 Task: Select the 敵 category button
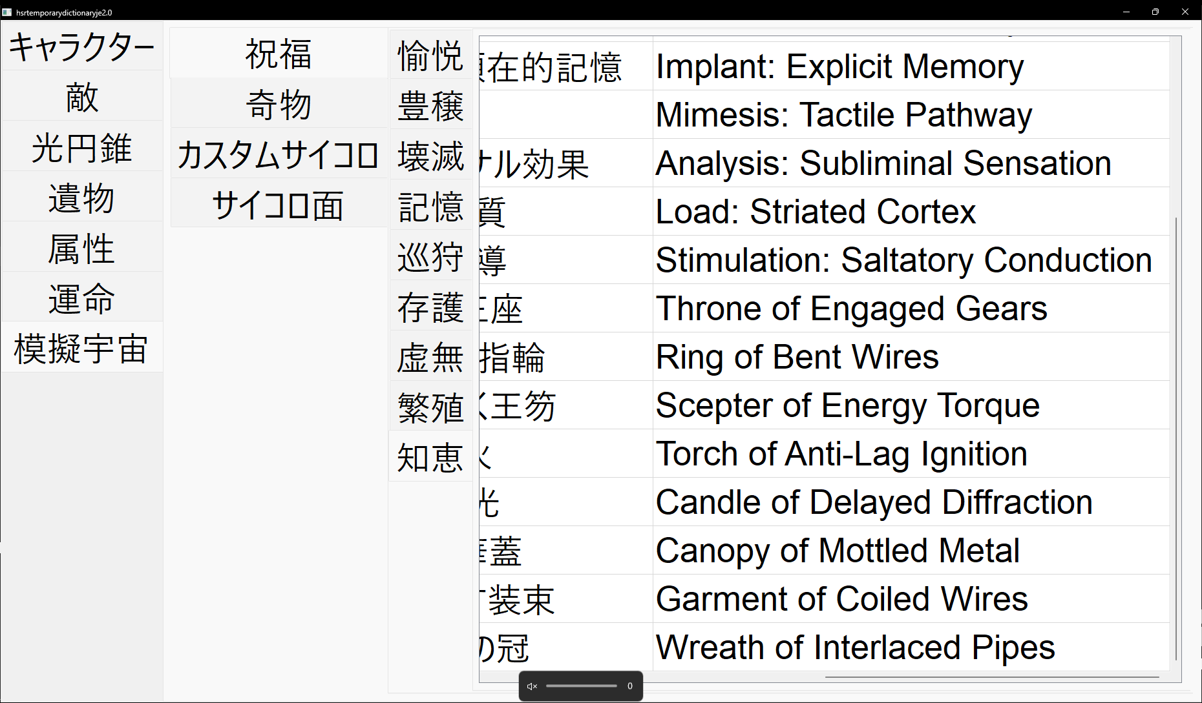(x=82, y=97)
